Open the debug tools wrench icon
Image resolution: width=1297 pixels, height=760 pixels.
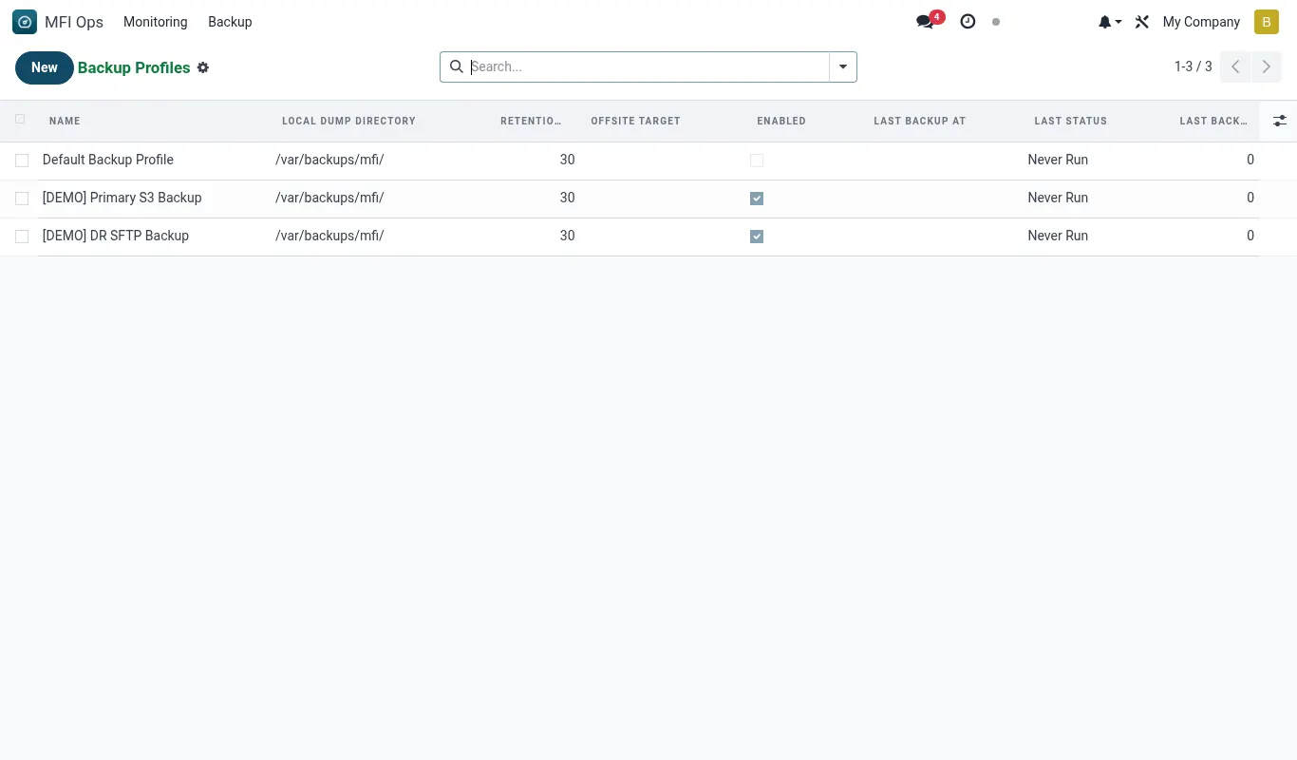[1142, 22]
